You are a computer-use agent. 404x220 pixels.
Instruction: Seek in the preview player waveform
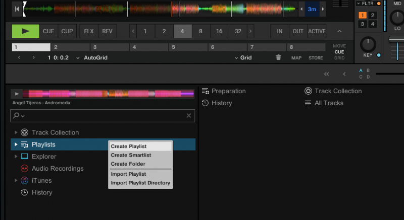(108, 94)
